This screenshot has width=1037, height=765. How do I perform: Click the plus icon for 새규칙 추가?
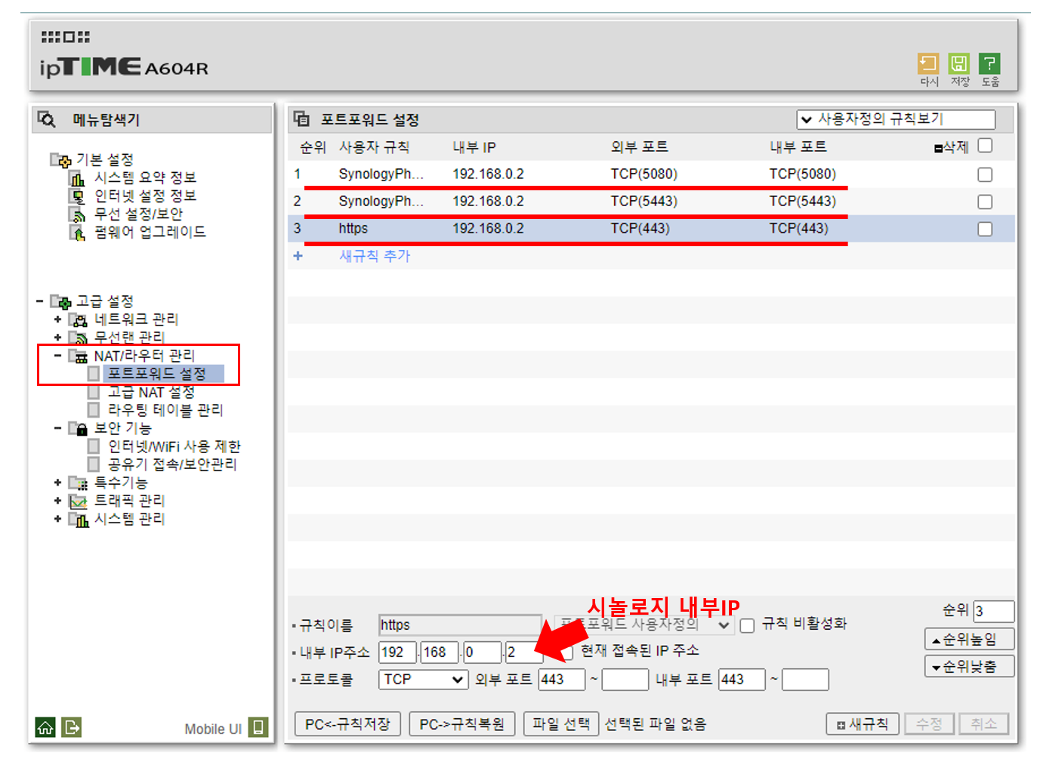(x=298, y=256)
